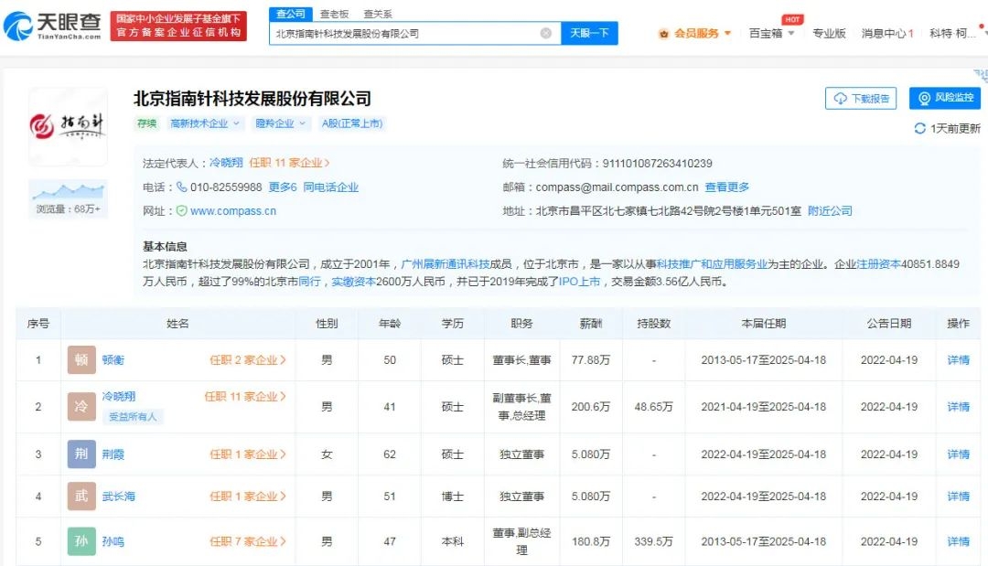
Task: Open the IPO上市 link
Action: (580, 282)
